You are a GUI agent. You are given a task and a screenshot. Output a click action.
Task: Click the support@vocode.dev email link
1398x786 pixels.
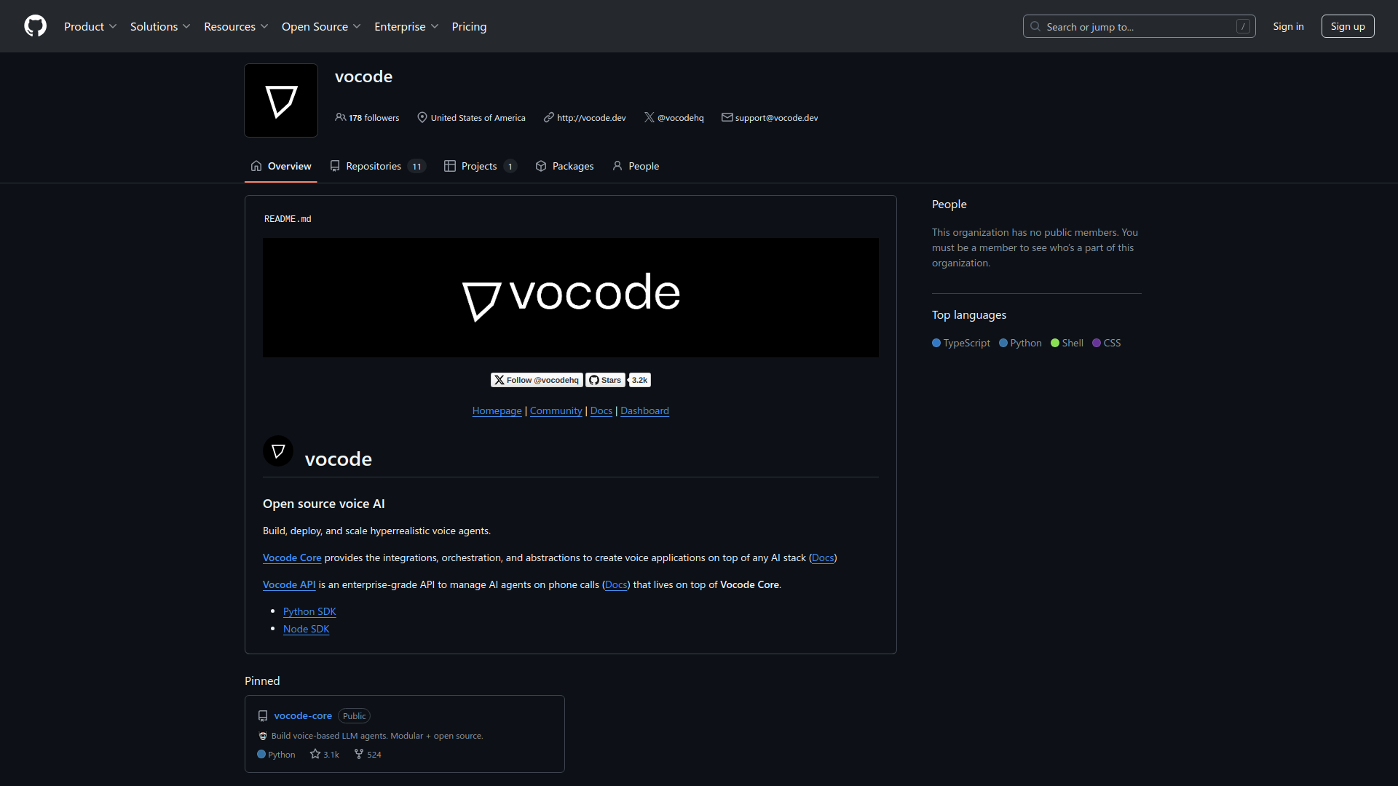pyautogui.click(x=776, y=118)
